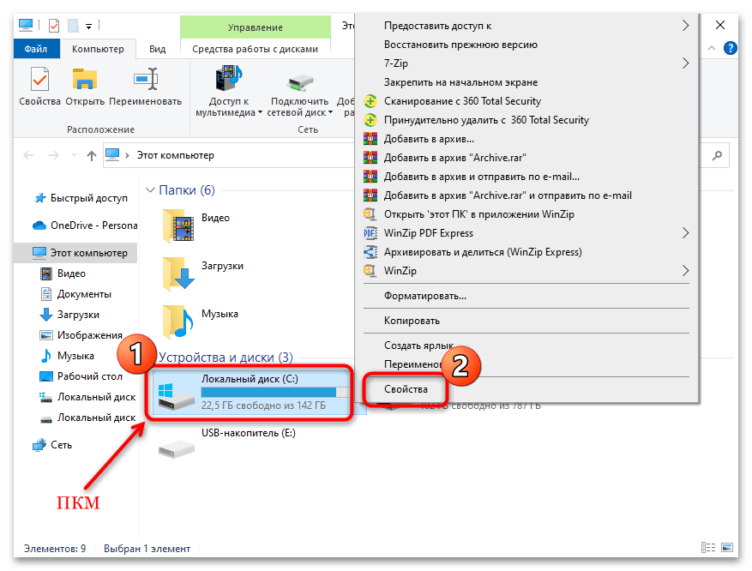Collapse the Папки (6) group
Screen dimensions: 752x571
click(150, 190)
